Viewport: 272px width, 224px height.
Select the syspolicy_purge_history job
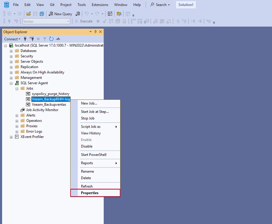coord(51,94)
